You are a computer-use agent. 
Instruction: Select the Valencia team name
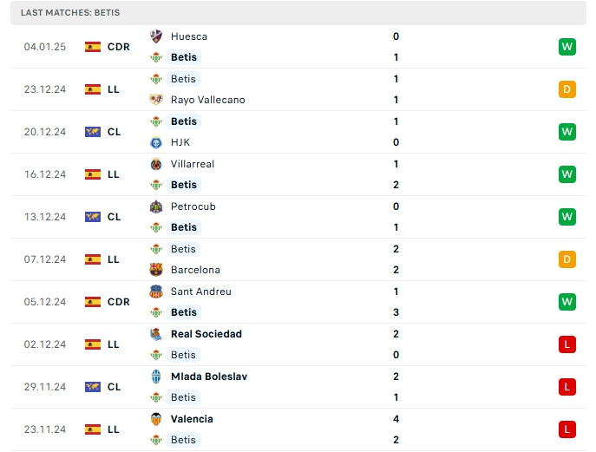click(192, 419)
